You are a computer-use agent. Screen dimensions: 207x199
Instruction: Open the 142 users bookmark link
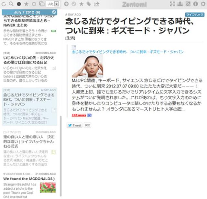79,115
